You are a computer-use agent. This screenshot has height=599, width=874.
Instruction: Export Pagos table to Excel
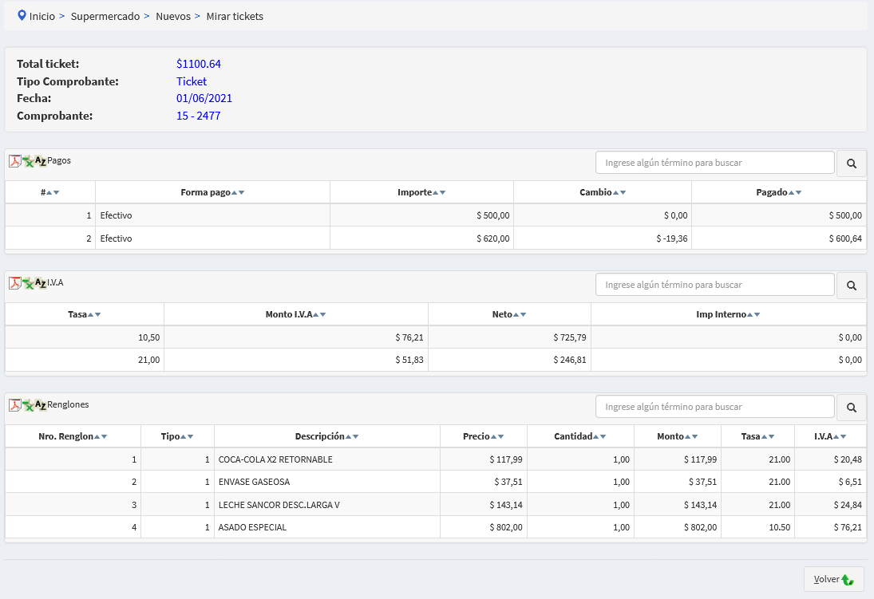coord(28,161)
